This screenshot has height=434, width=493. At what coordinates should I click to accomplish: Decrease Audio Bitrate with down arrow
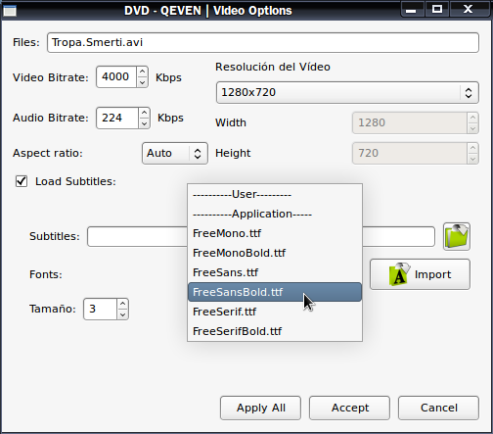(x=144, y=123)
